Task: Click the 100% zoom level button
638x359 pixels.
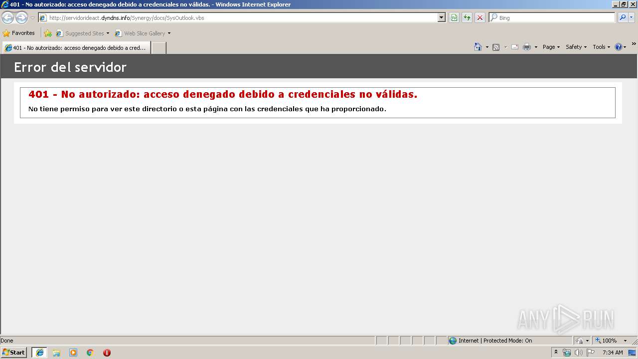Action: click(x=606, y=341)
